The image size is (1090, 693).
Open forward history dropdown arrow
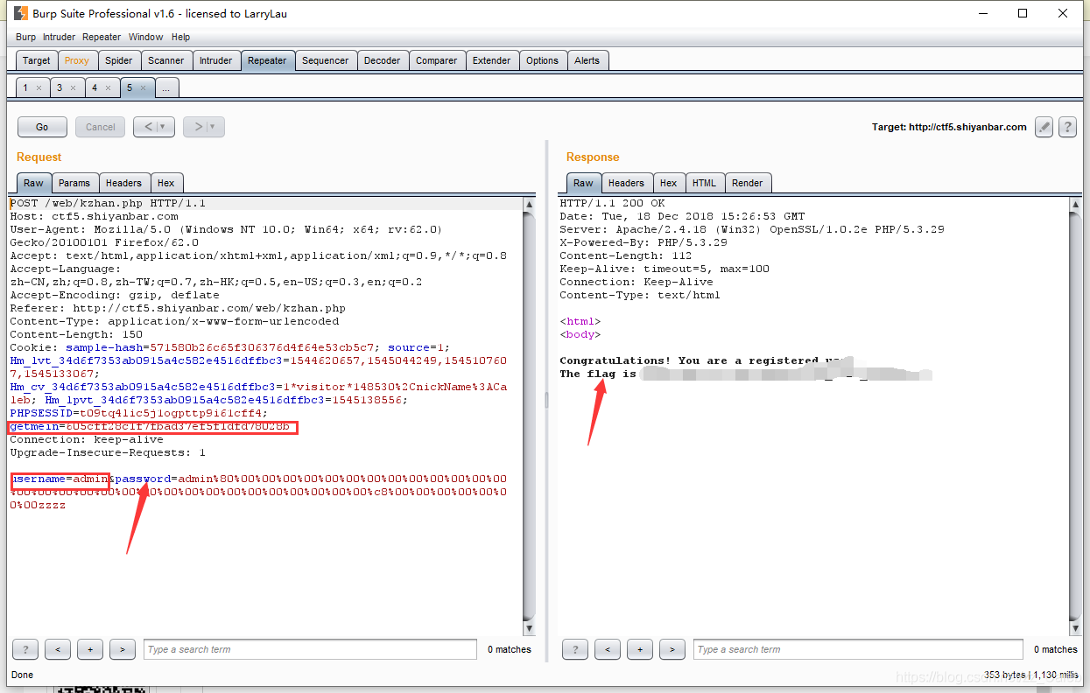[214, 127]
